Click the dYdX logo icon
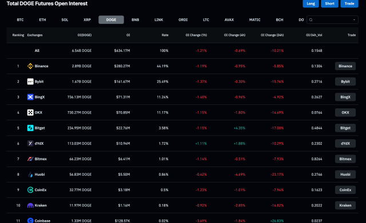The image size is (366, 223). coord(30,143)
